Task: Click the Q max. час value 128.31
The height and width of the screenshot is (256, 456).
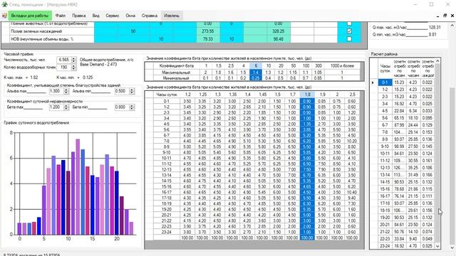Action: pos(435,27)
